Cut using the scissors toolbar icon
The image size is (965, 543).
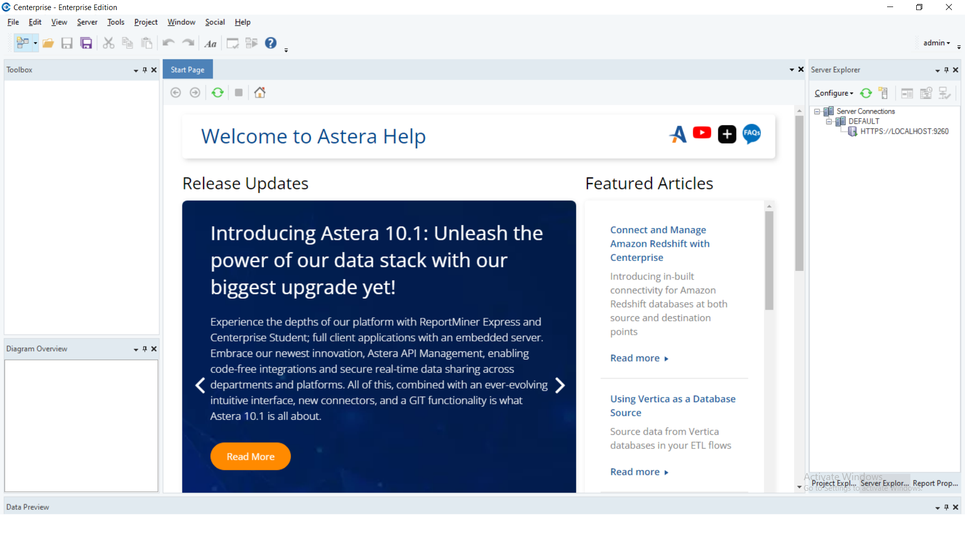point(108,43)
